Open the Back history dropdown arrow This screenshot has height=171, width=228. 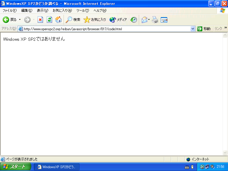click(20, 20)
